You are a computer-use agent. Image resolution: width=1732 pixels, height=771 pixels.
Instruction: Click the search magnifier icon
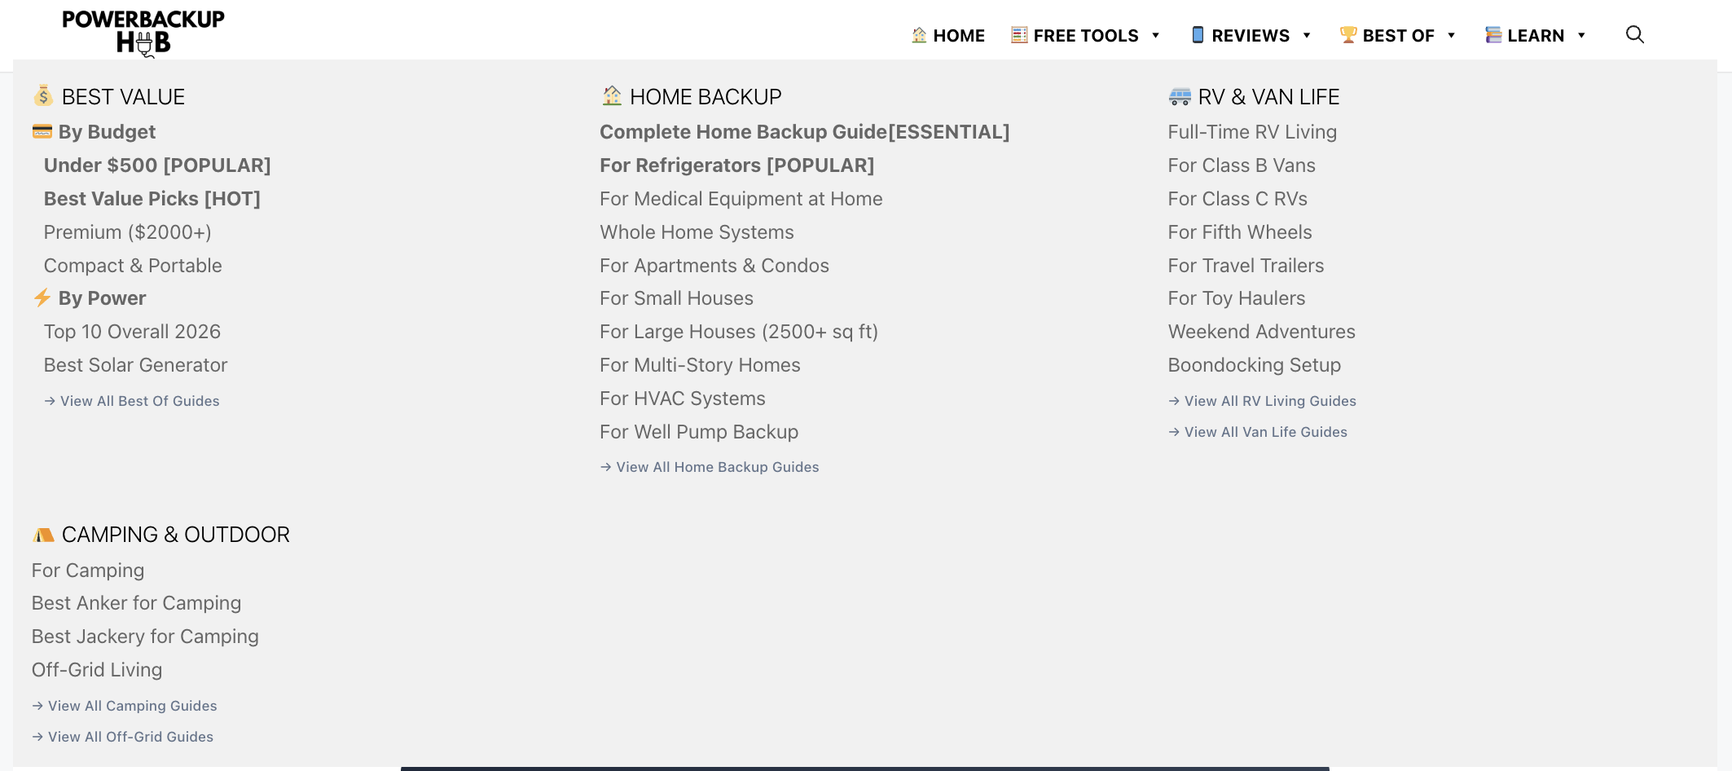point(1634,34)
